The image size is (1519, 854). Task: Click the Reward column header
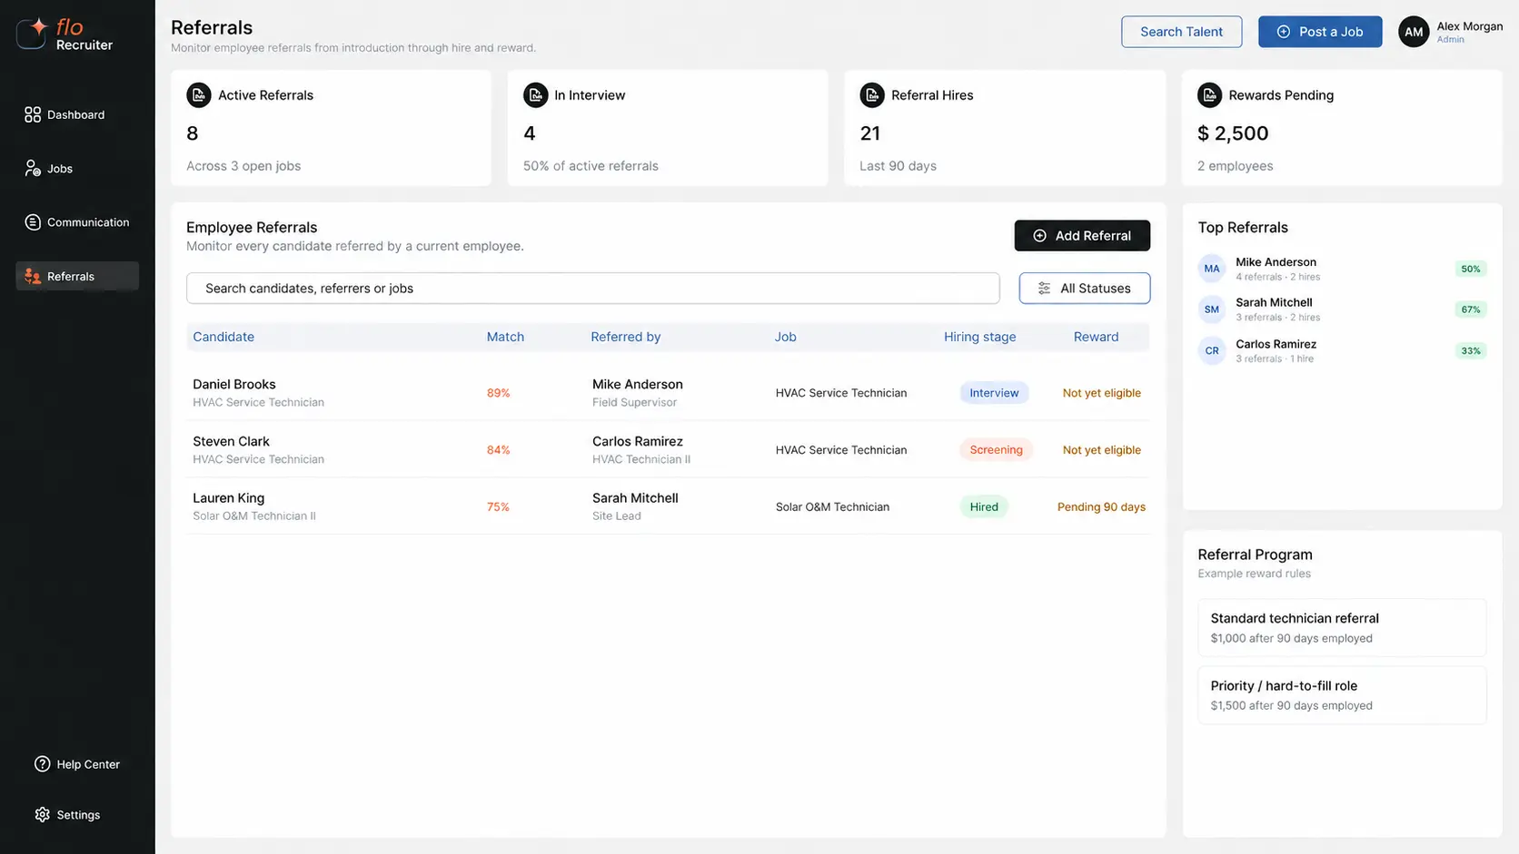click(1096, 337)
